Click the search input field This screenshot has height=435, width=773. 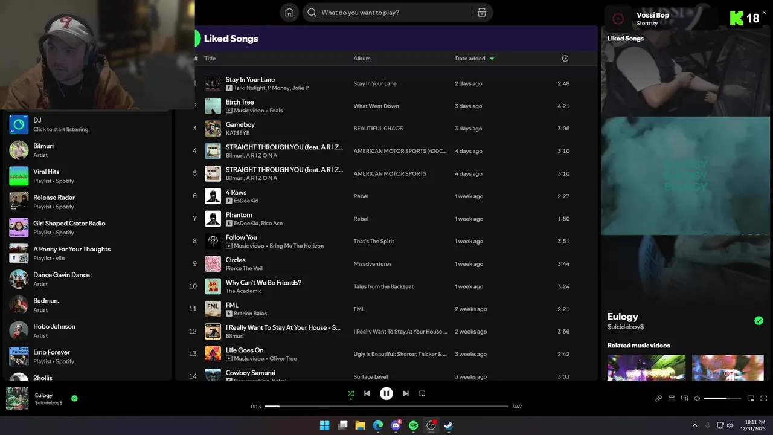click(x=393, y=13)
